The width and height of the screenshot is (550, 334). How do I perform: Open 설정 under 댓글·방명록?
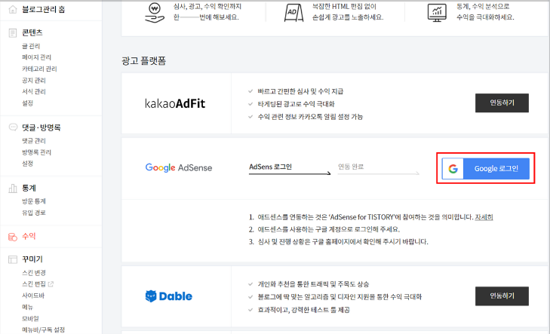pyautogui.click(x=27, y=164)
